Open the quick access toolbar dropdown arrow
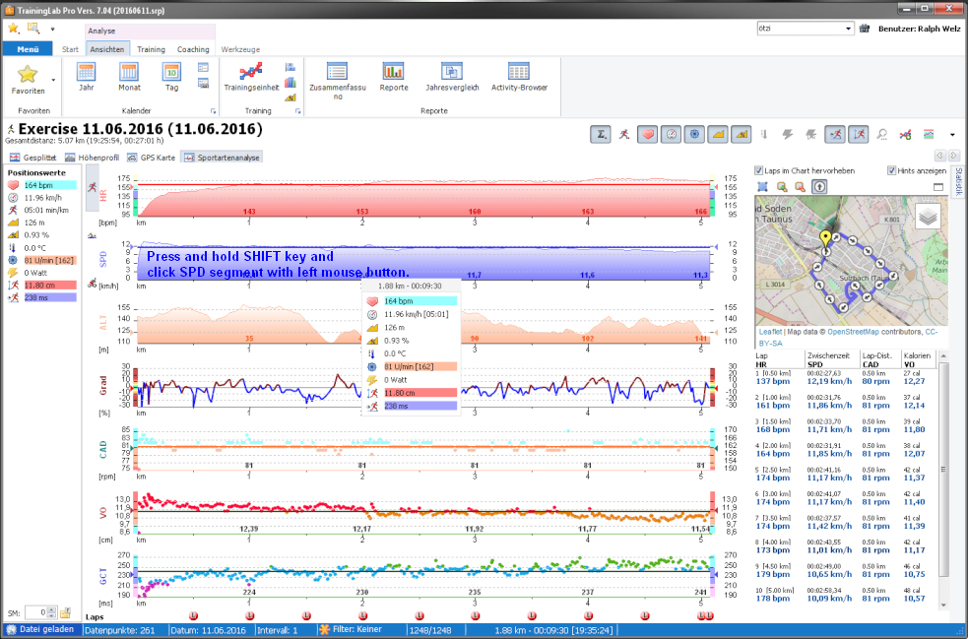 pos(52,29)
